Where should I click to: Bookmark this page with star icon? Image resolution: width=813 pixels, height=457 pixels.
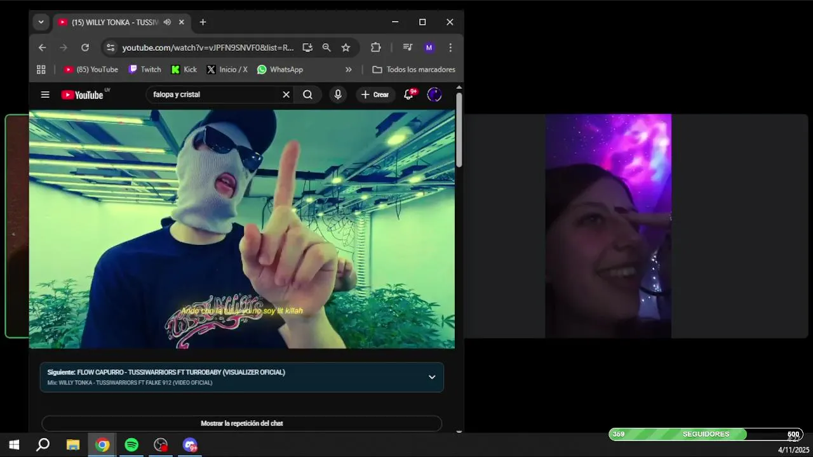pyautogui.click(x=346, y=48)
